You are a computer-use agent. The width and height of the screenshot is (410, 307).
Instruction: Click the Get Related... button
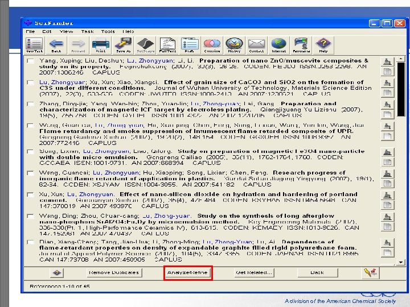tap(254, 273)
